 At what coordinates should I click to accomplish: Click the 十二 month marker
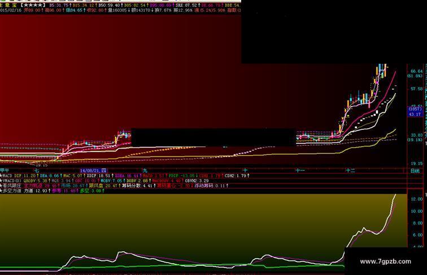[x=351, y=171]
